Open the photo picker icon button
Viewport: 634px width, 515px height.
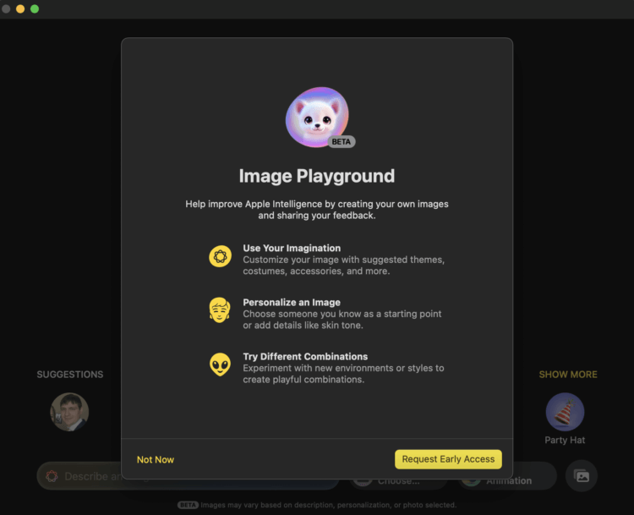point(582,476)
